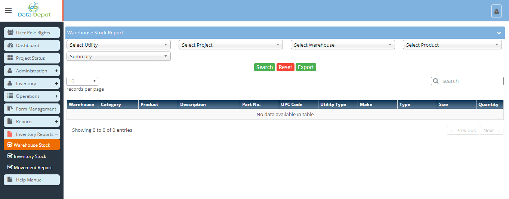
Task: Collapse the Inventory Reports menu
Action: tap(56, 134)
